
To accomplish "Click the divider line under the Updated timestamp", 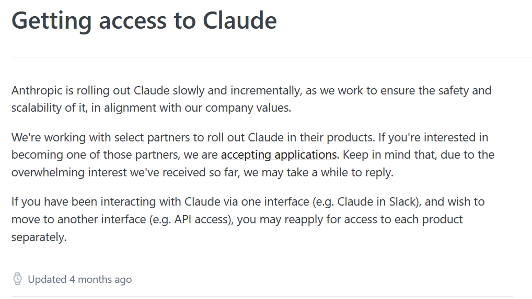I will coord(262,297).
